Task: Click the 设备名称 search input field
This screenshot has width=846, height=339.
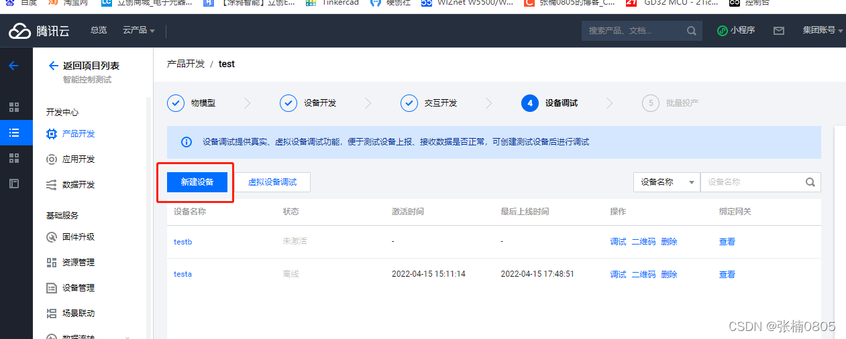Action: pos(751,182)
